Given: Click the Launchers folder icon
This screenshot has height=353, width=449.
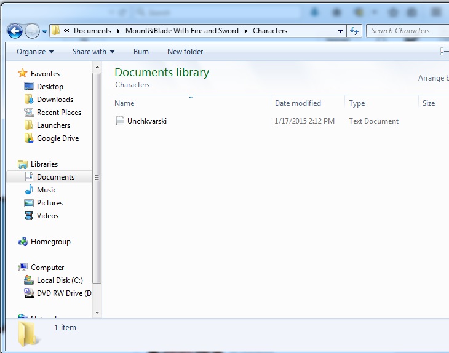Looking at the screenshot, I should coord(29,125).
